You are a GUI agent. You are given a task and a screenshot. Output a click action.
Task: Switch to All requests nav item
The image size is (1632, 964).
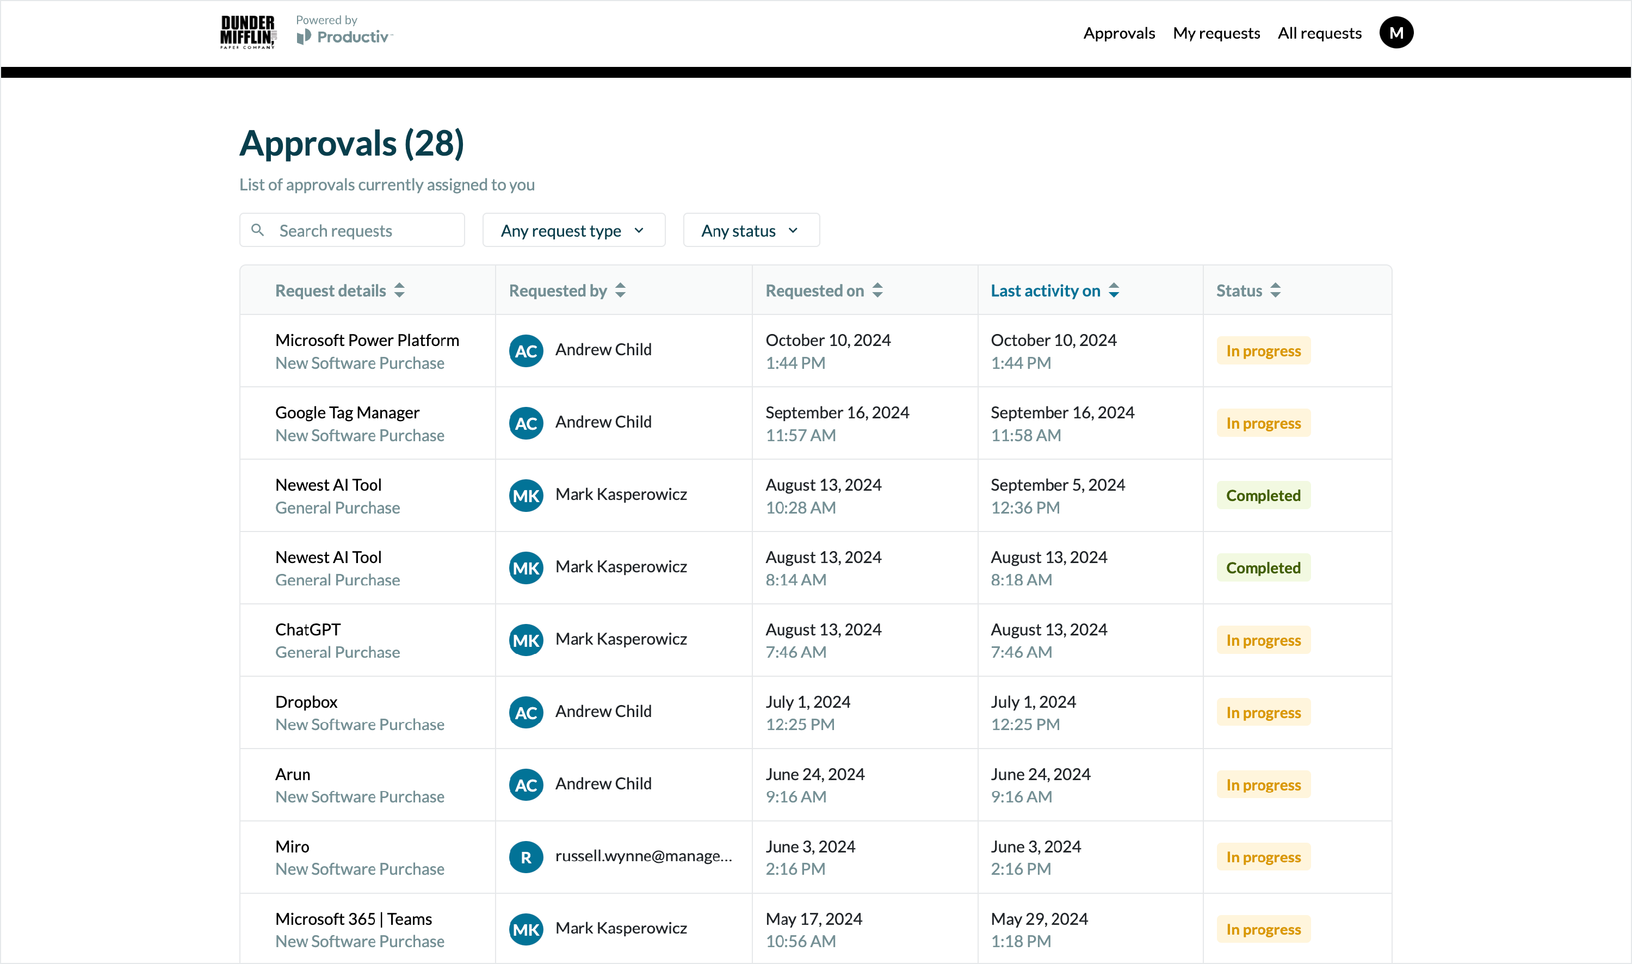tap(1319, 33)
